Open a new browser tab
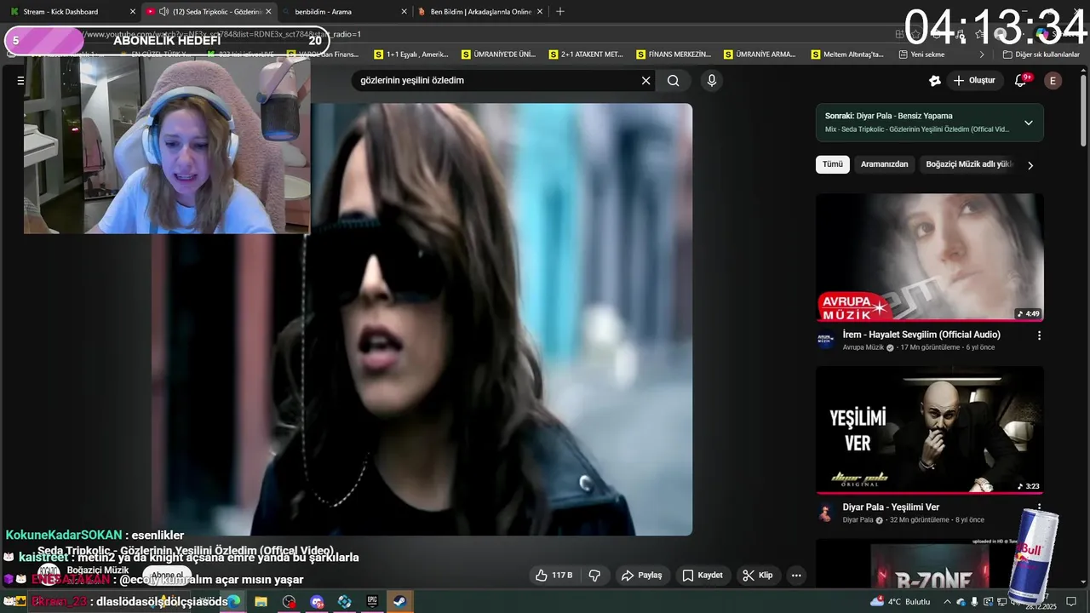The image size is (1090, 613). (559, 12)
